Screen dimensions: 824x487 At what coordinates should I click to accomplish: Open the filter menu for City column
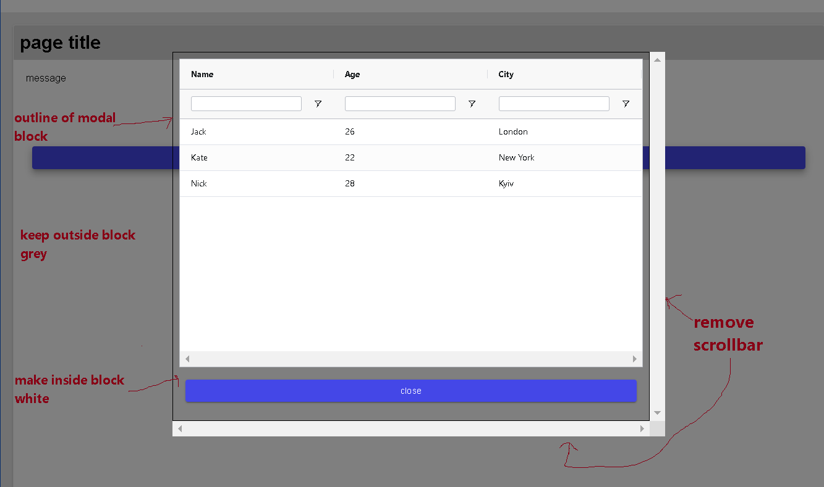point(626,104)
